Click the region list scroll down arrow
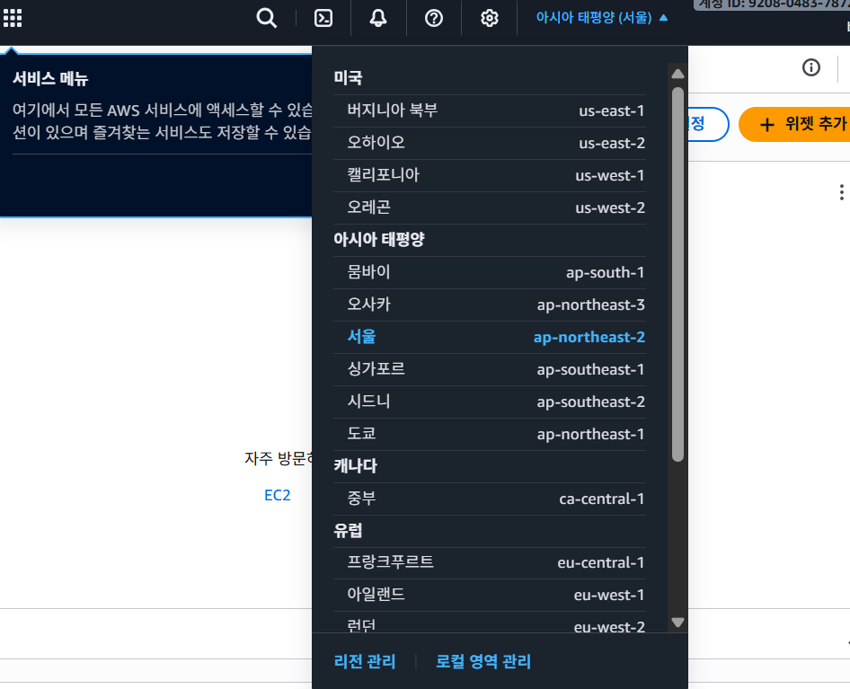Viewport: 850px width, 689px height. (677, 623)
